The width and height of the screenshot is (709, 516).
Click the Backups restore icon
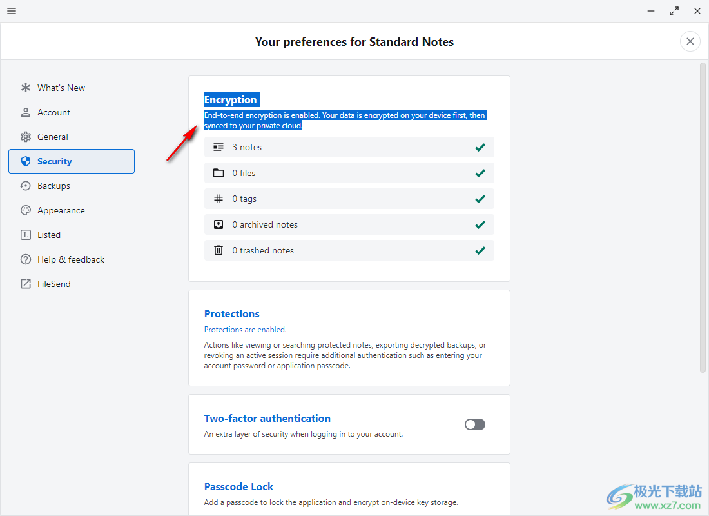tap(26, 186)
